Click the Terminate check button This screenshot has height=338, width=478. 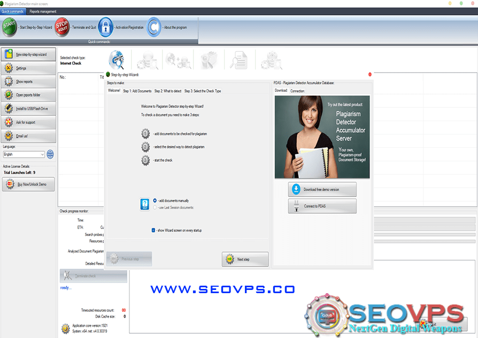(x=93, y=276)
